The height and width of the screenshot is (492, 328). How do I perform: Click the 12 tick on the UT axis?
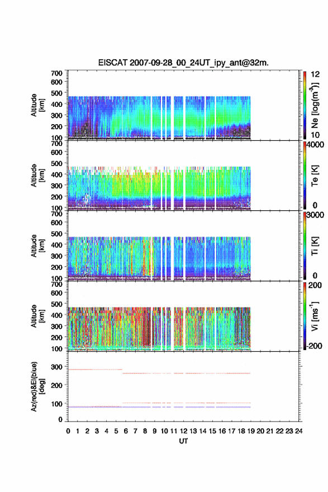pos(183,431)
